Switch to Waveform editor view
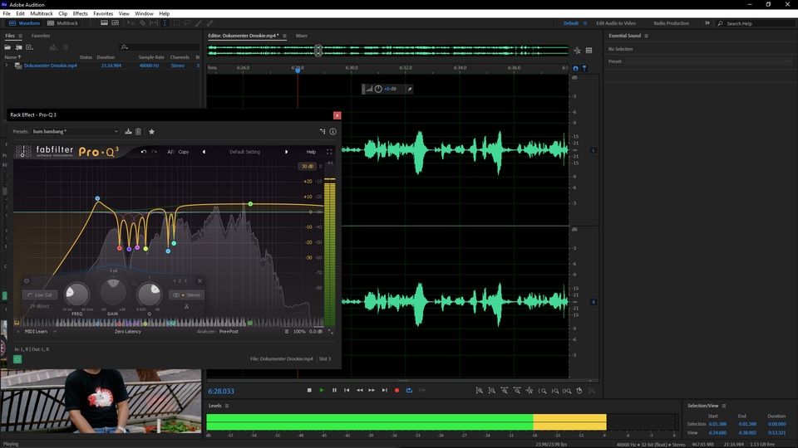Screen dimensions: 798x448 pyautogui.click(x=24, y=23)
